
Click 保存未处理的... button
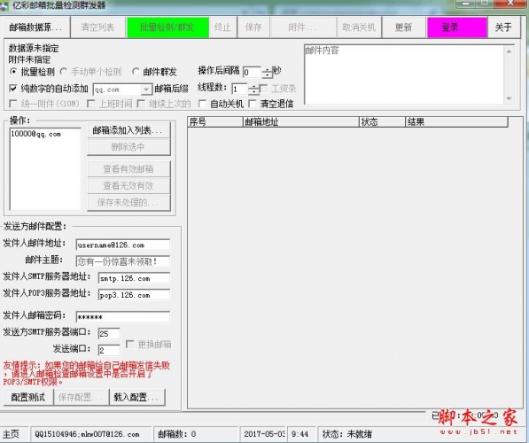[x=128, y=202]
